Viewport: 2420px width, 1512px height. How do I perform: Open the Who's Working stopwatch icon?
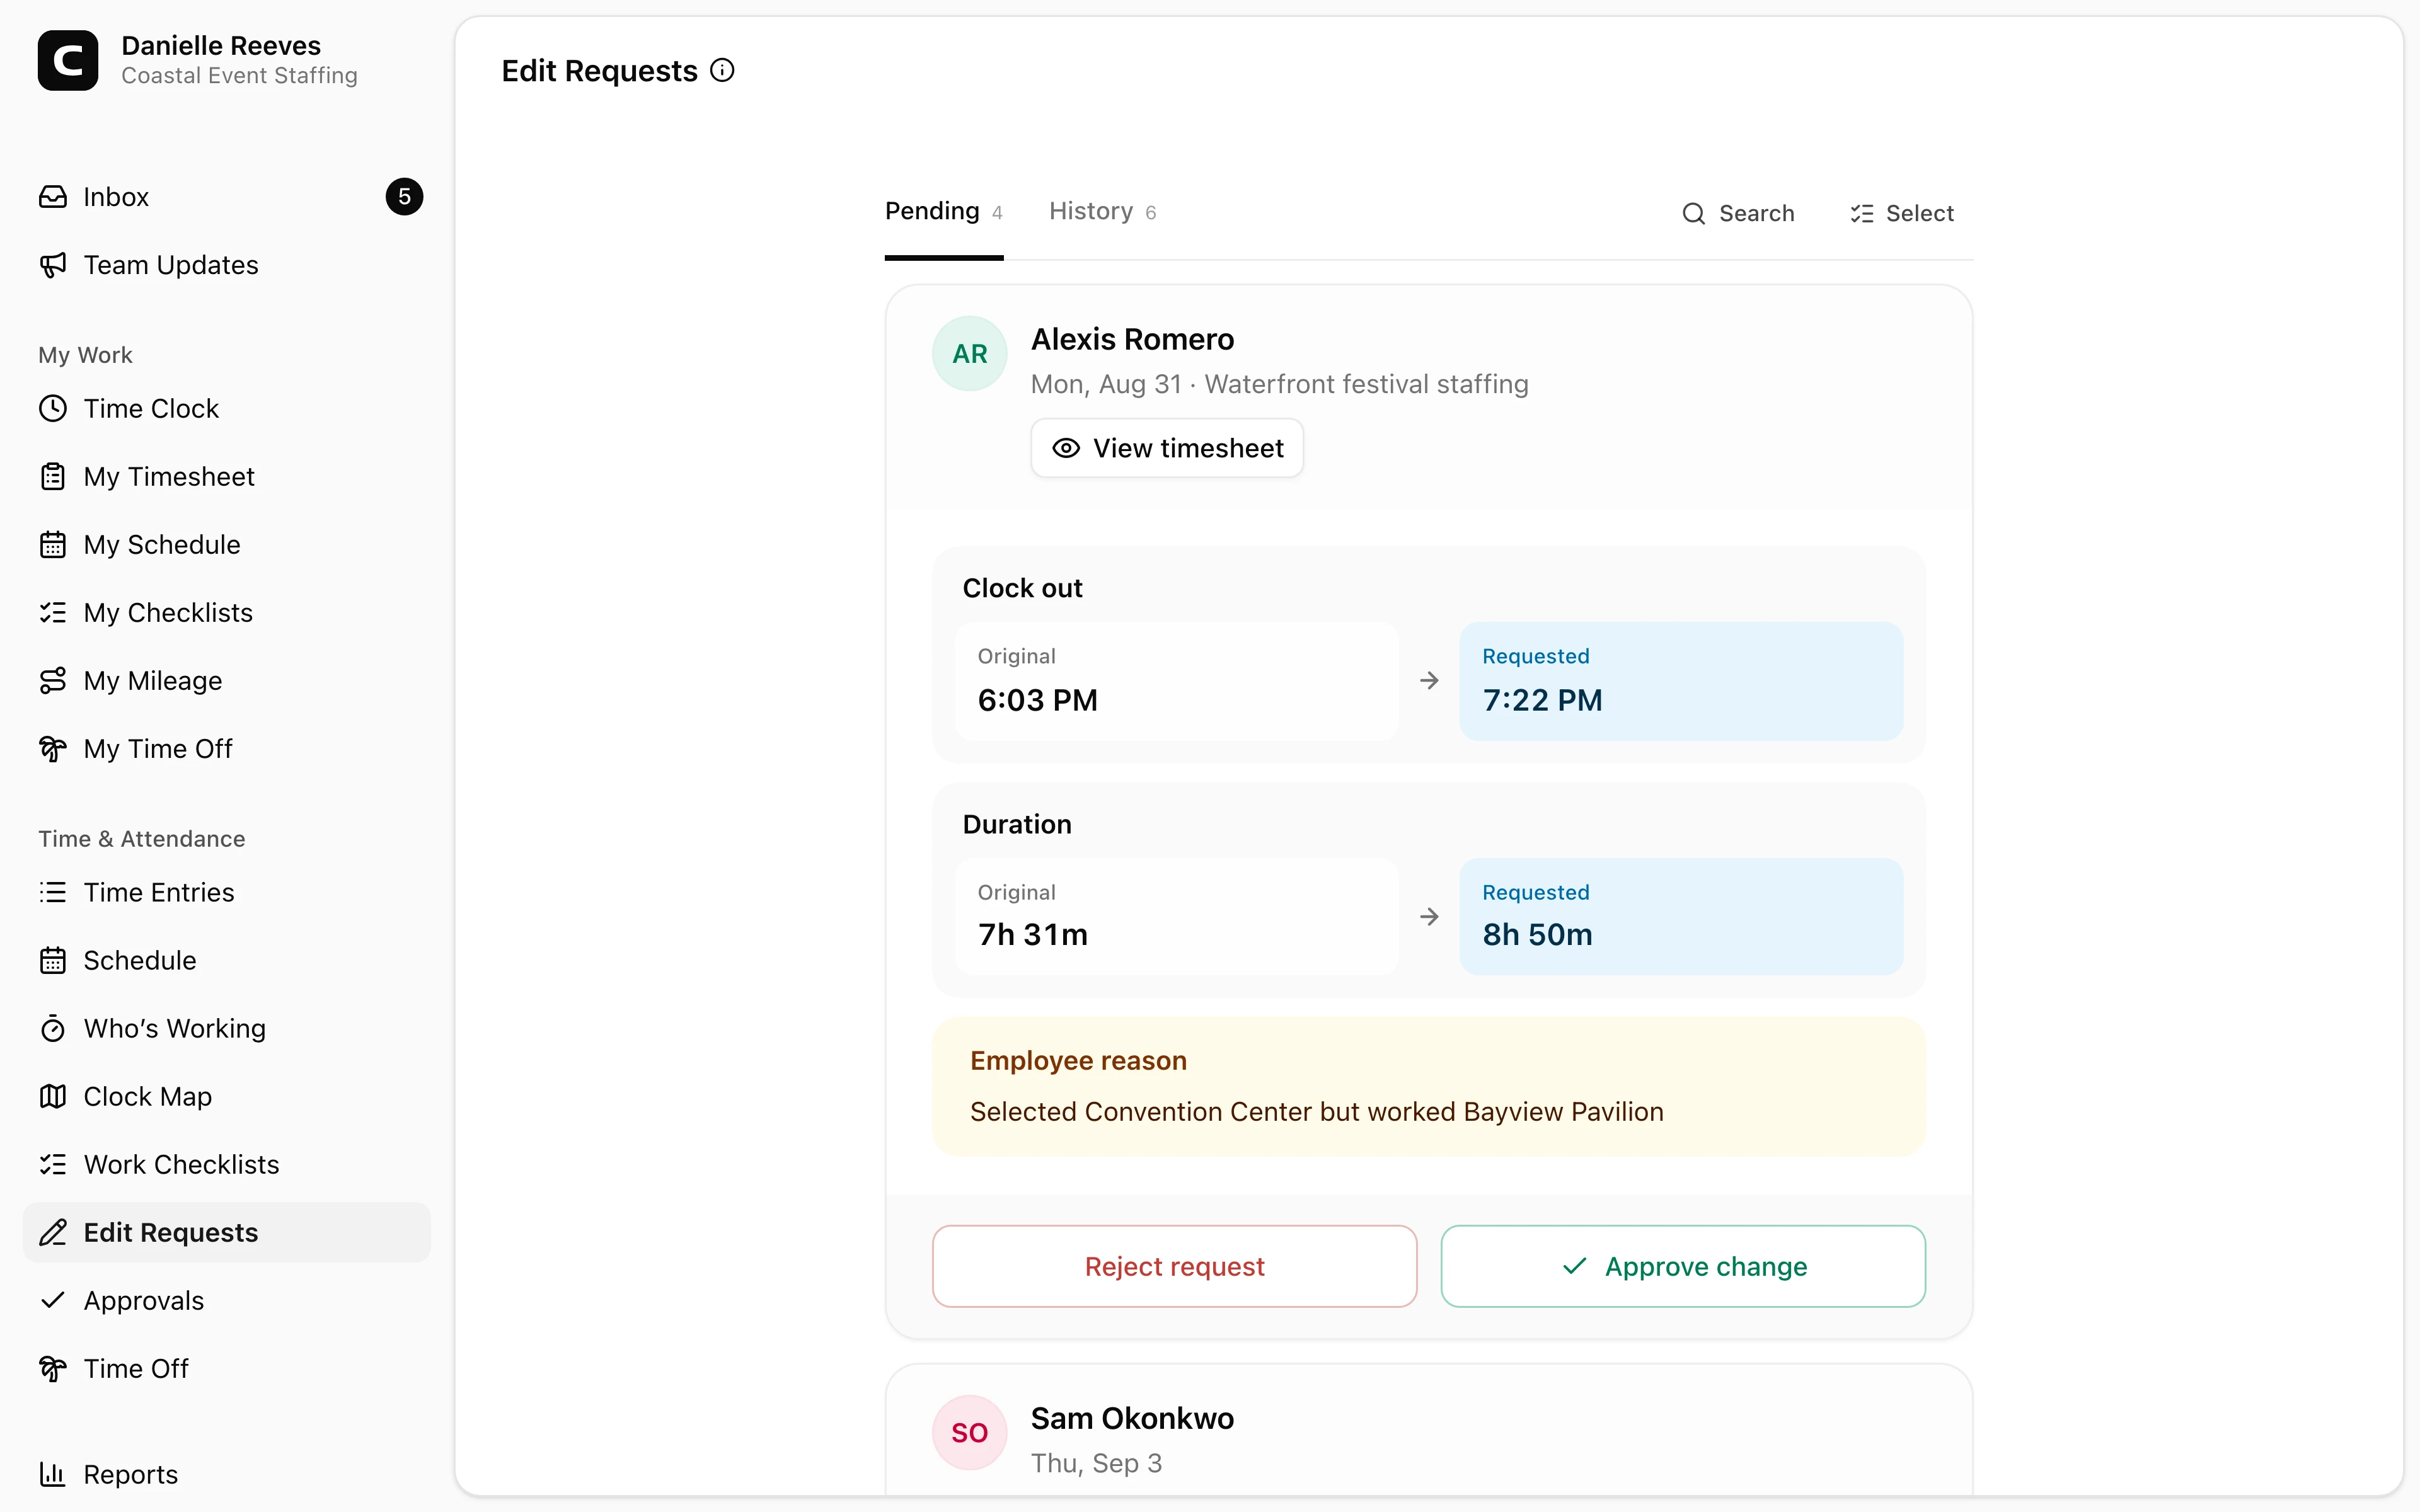point(53,1029)
